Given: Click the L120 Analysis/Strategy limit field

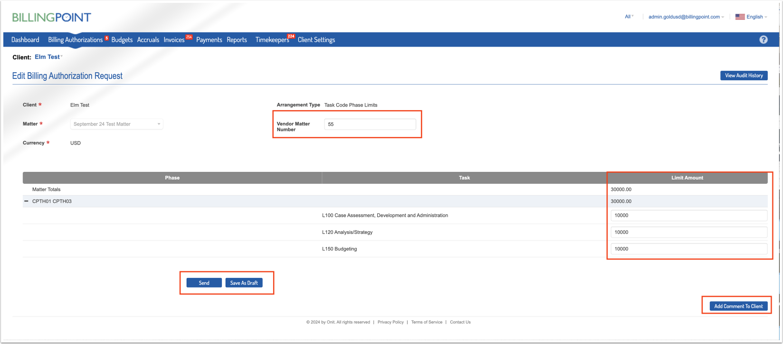Looking at the screenshot, I should (689, 232).
